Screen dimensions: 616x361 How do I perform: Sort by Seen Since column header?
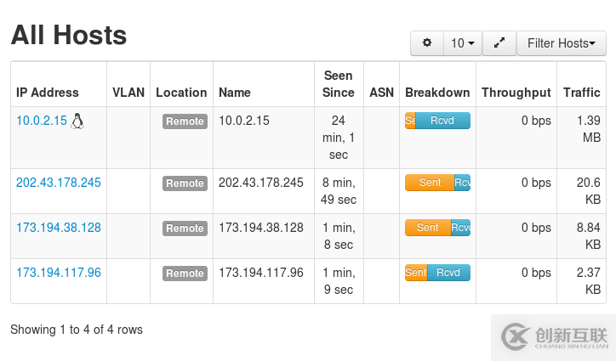(x=339, y=84)
